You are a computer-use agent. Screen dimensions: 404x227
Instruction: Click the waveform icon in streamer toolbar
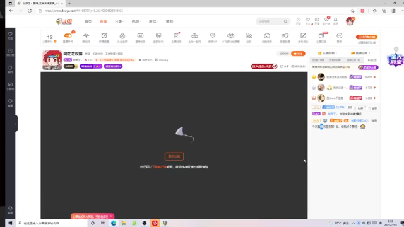coord(86,35)
